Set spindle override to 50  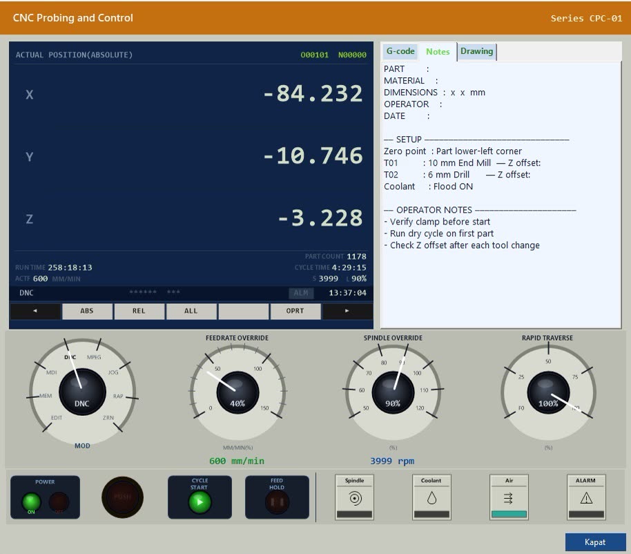pos(366,408)
